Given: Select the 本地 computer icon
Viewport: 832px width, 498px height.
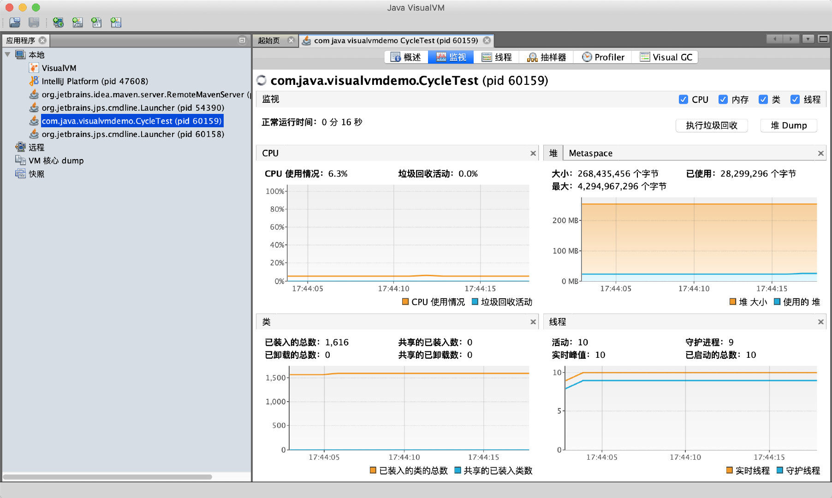Looking at the screenshot, I should click(x=20, y=54).
